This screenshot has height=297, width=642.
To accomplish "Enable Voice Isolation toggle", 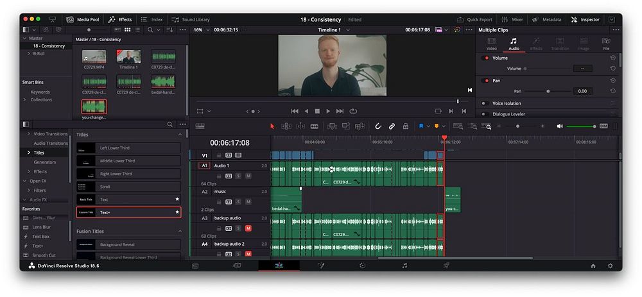I will (x=483, y=103).
